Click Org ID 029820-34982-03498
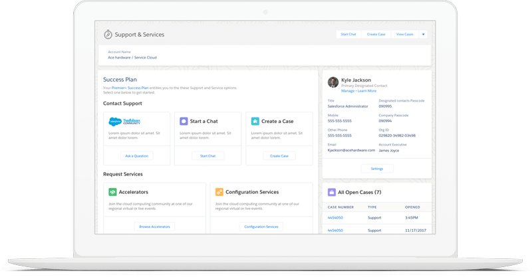 [397, 136]
